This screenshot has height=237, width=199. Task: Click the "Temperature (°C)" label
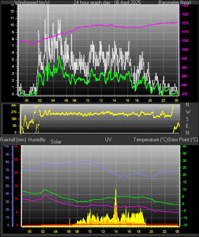(150, 140)
